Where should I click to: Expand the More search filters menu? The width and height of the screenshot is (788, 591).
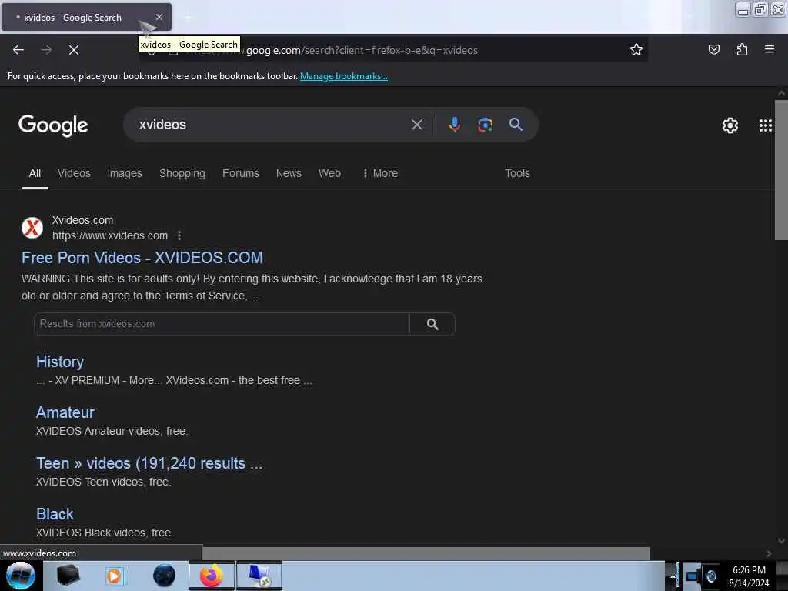pos(380,173)
